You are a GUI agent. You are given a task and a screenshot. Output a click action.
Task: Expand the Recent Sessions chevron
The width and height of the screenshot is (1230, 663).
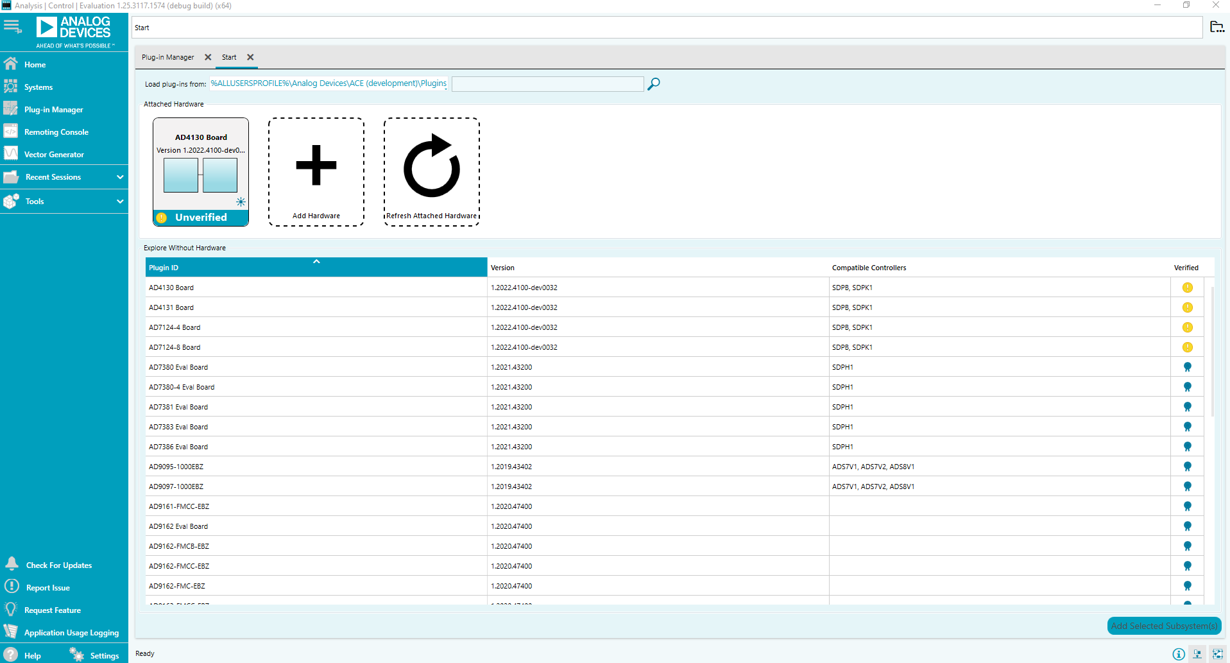(120, 177)
